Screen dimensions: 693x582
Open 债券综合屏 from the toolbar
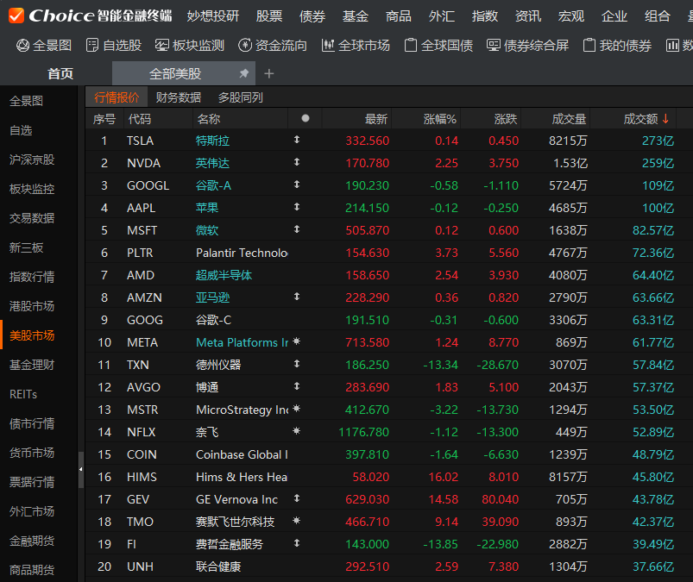[x=527, y=45]
